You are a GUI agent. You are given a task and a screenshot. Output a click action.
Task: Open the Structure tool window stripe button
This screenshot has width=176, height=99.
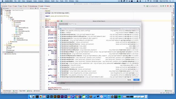coord(1,20)
